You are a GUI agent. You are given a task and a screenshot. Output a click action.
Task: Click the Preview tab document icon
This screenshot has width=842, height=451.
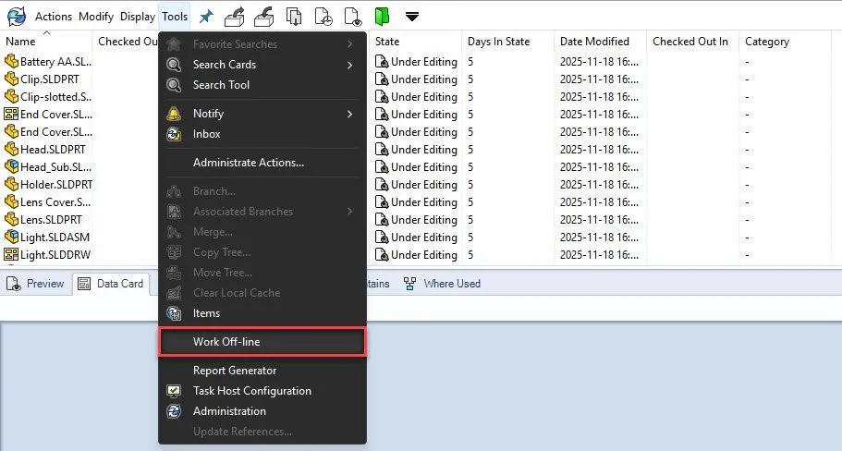coord(14,284)
